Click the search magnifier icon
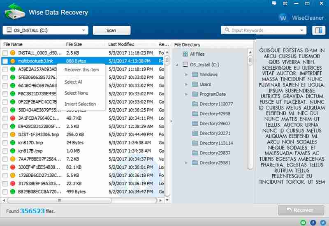This screenshot has width=329, height=226. click(x=227, y=30)
